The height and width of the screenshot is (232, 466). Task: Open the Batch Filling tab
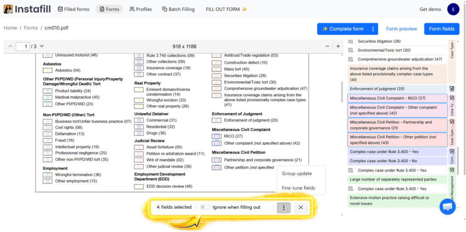click(x=178, y=9)
